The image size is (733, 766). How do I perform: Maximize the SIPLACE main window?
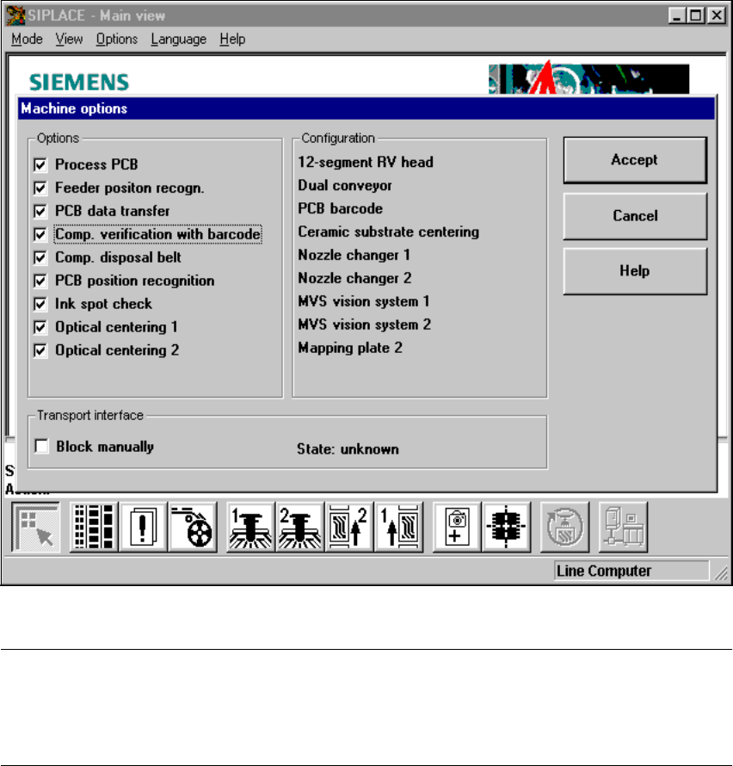pos(695,15)
